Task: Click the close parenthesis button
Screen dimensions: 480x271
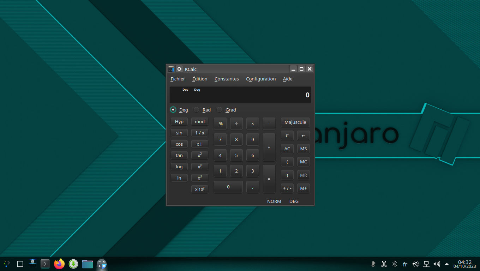Action: tap(287, 175)
